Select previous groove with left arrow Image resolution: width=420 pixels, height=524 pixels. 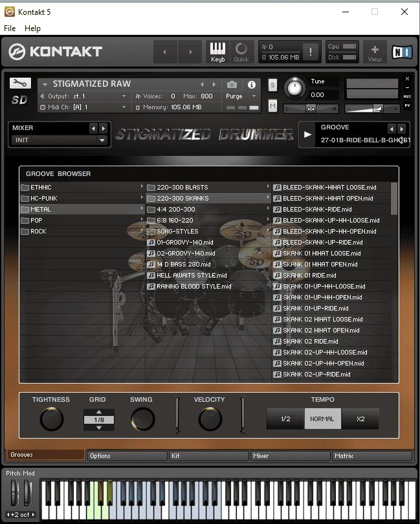coord(392,128)
